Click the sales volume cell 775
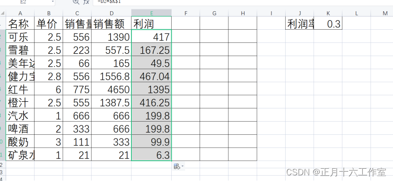The height and width of the screenshot is (181, 393). click(x=77, y=89)
